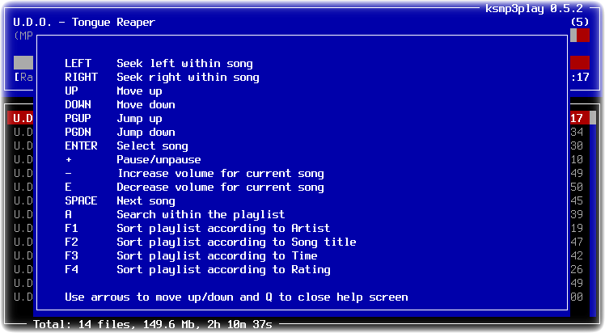Click the playlist duration ending in '26'

(577, 269)
